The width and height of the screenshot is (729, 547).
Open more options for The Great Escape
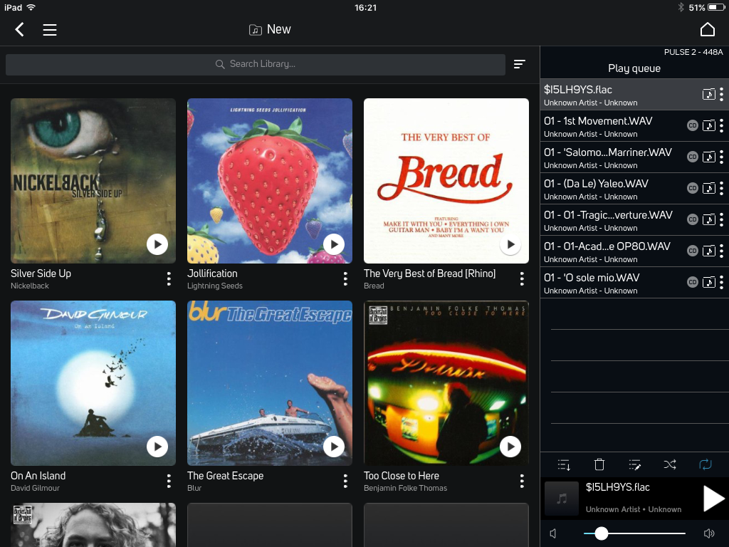pyautogui.click(x=345, y=481)
